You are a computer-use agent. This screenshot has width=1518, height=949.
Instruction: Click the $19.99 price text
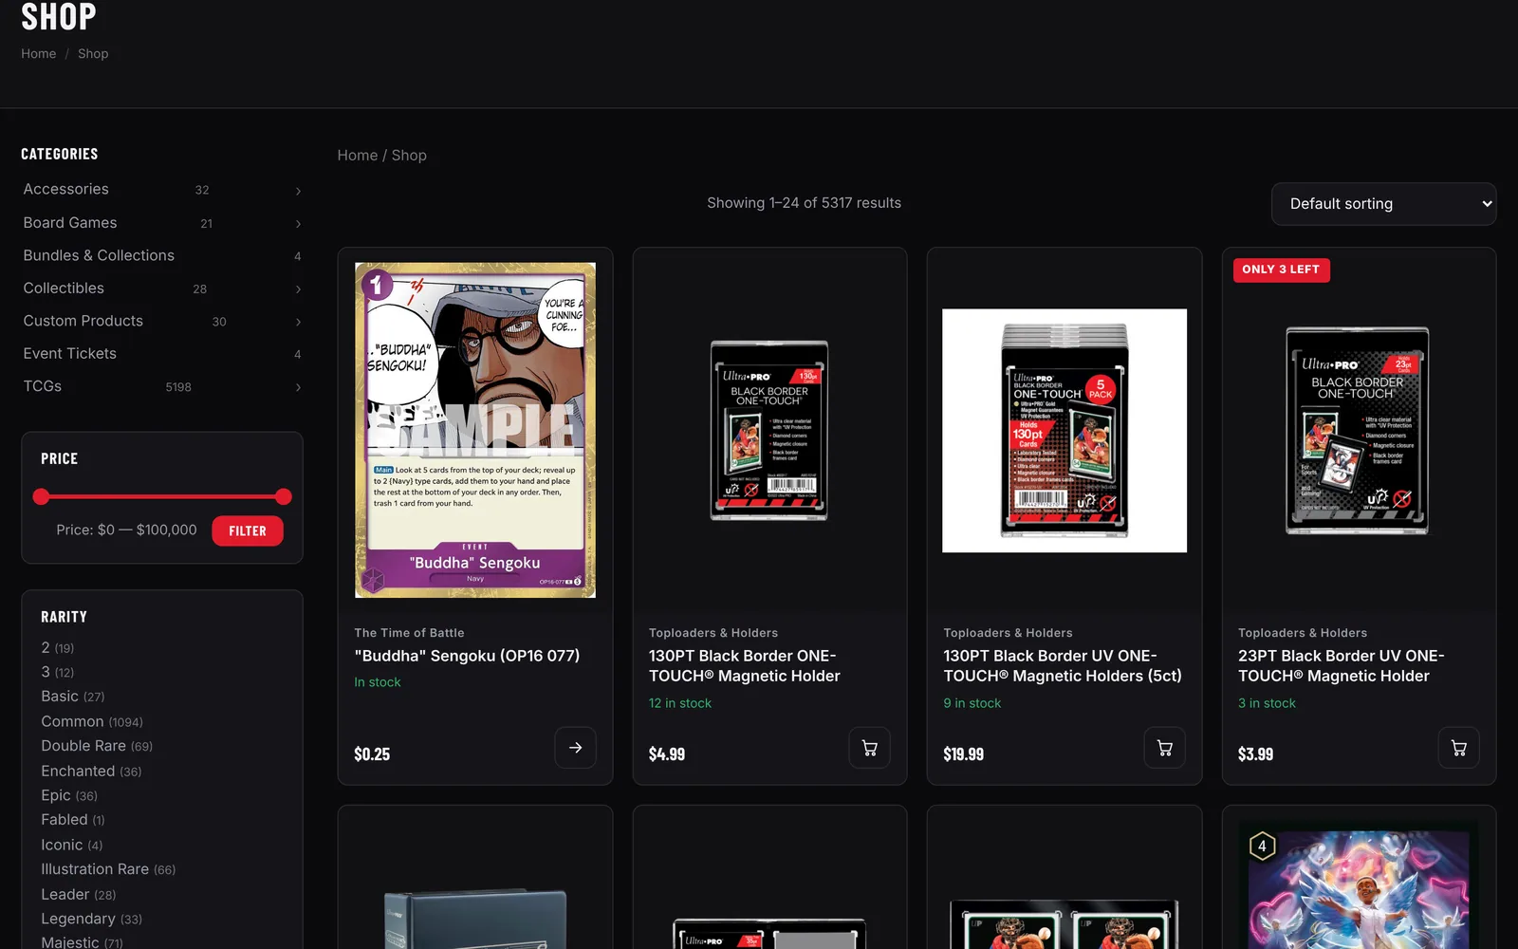point(963,754)
